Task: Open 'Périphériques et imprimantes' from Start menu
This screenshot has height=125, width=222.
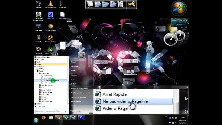Action: click(80, 93)
